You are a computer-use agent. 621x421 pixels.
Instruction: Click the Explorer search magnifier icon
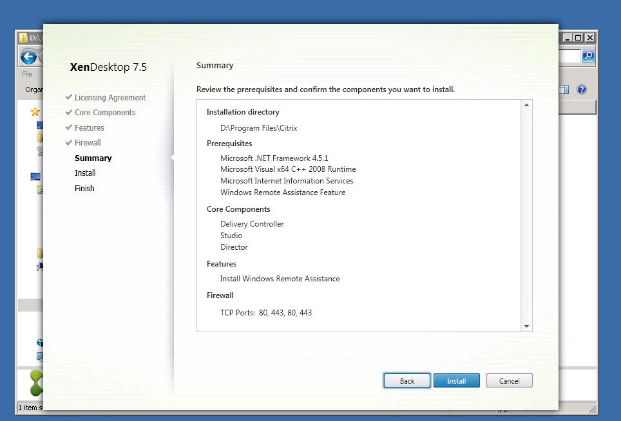pos(588,56)
